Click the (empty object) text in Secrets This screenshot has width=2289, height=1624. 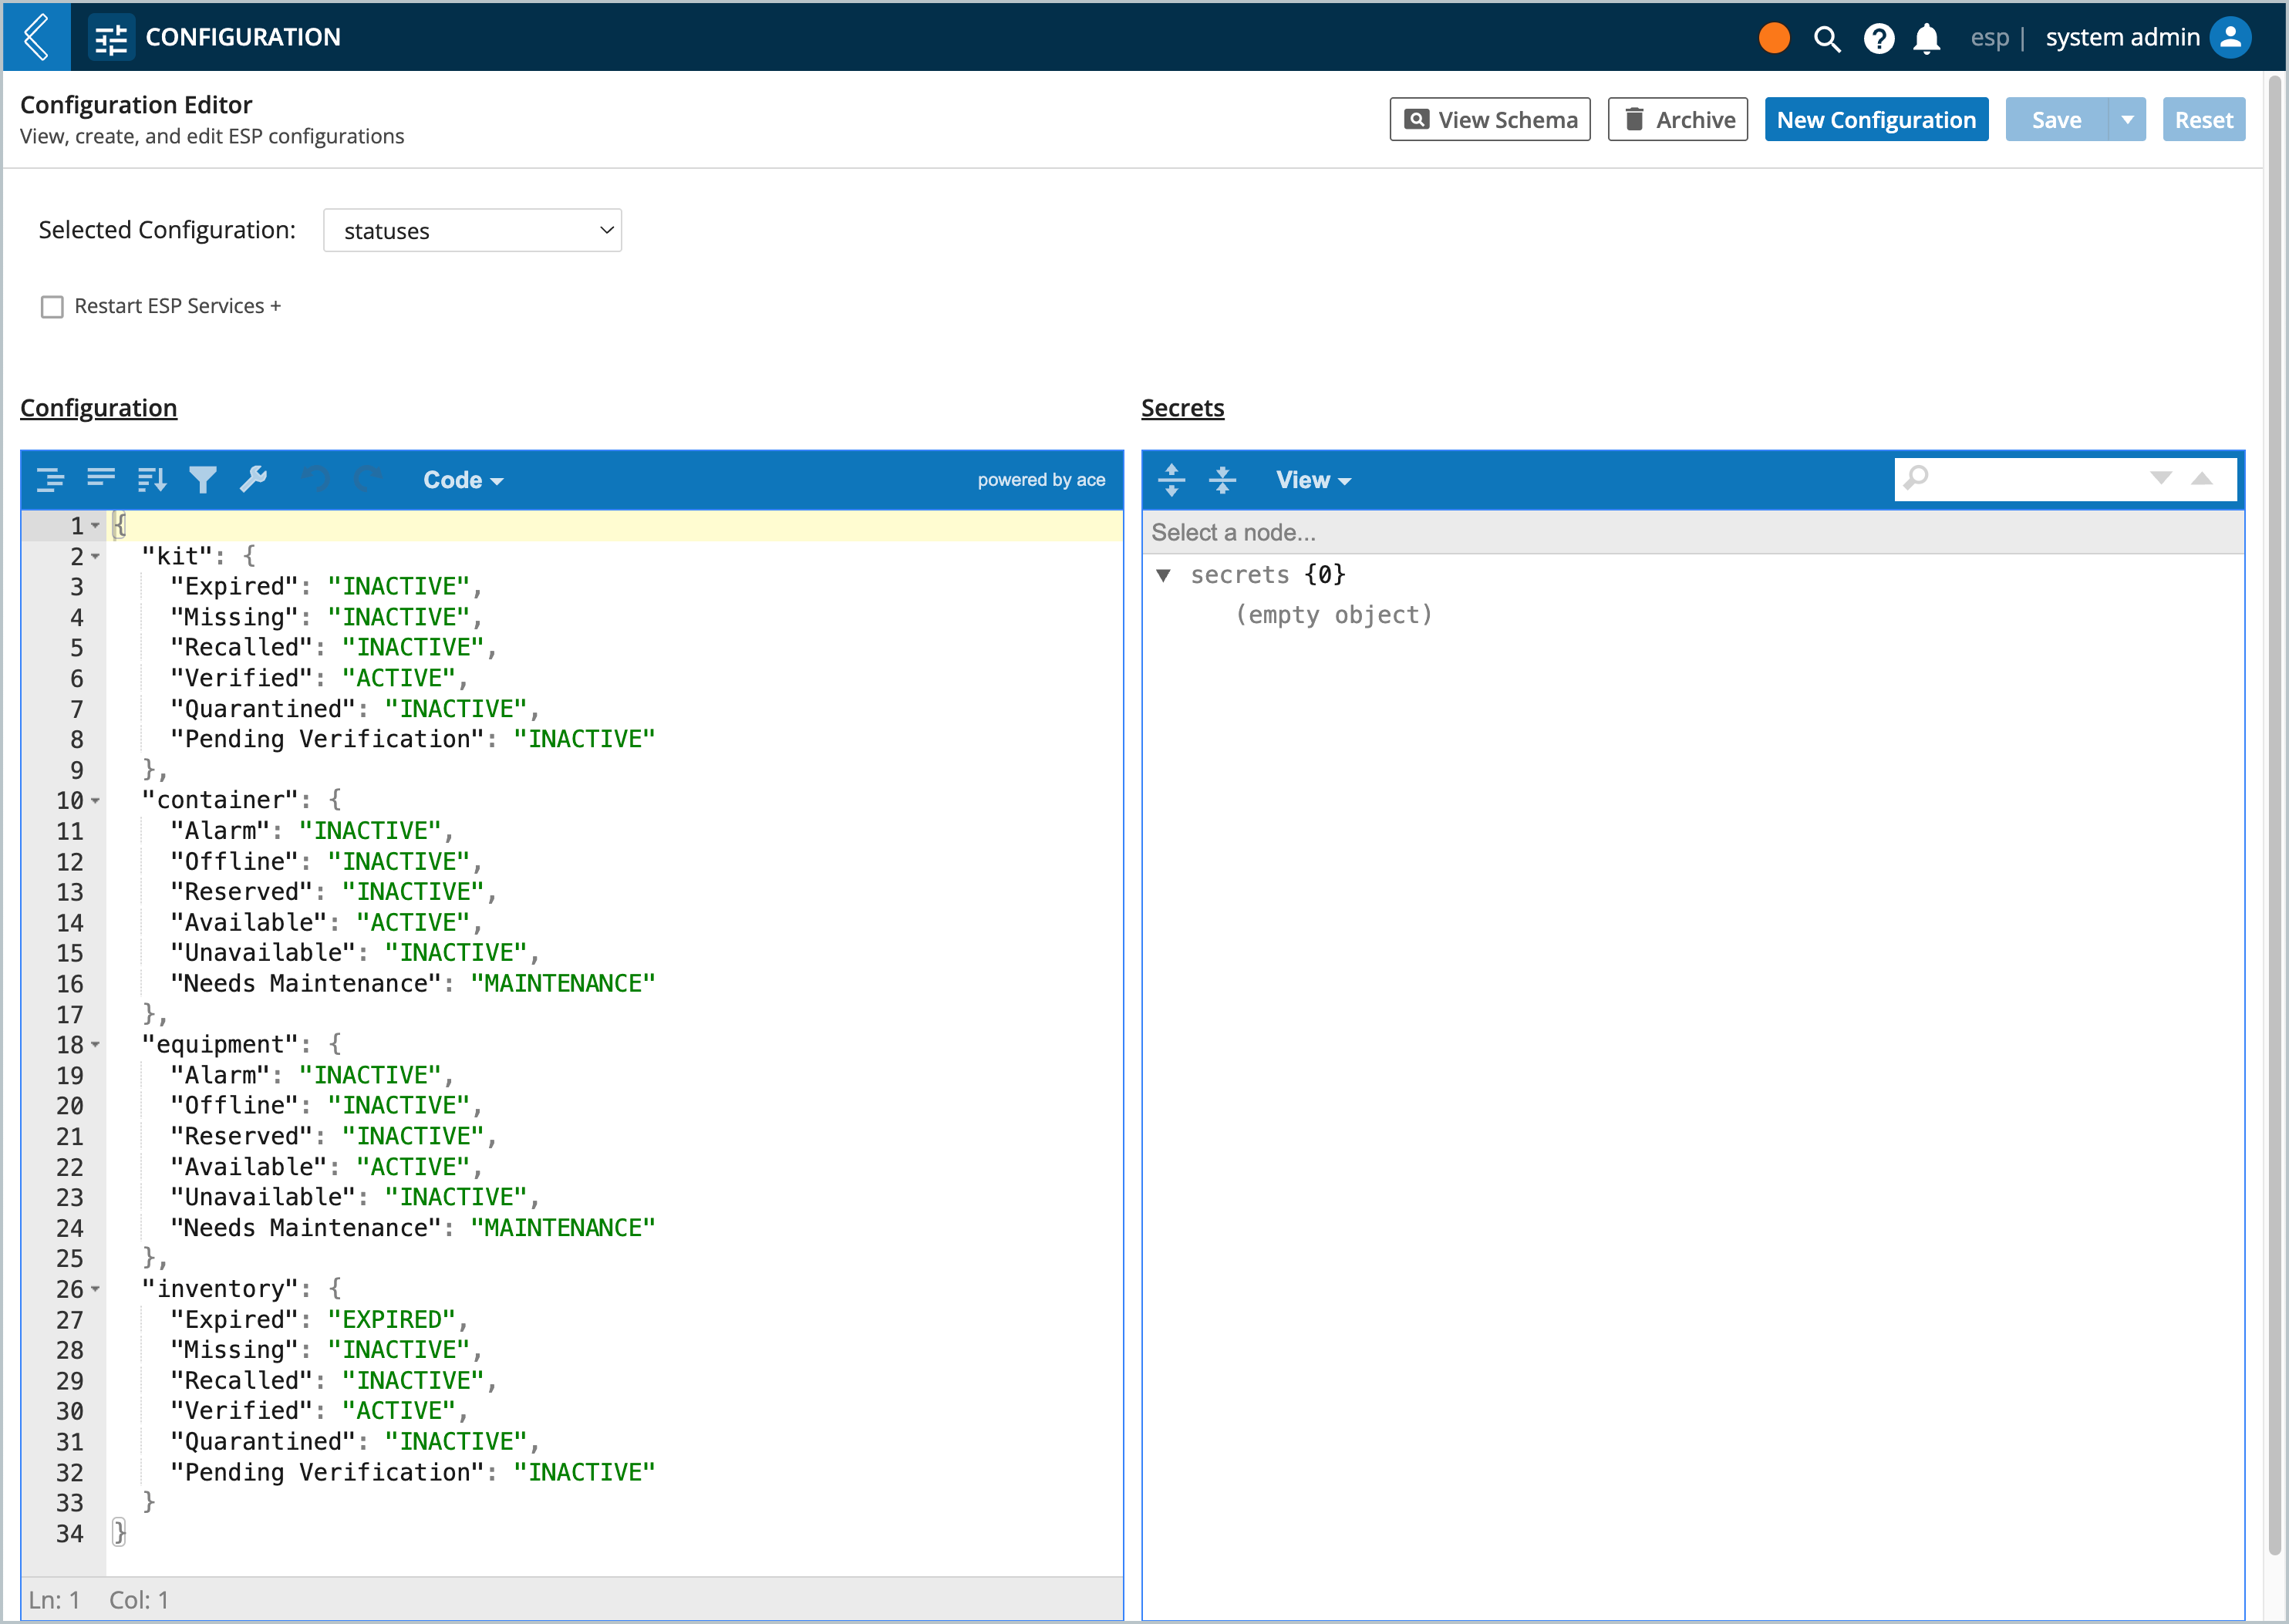click(1333, 615)
